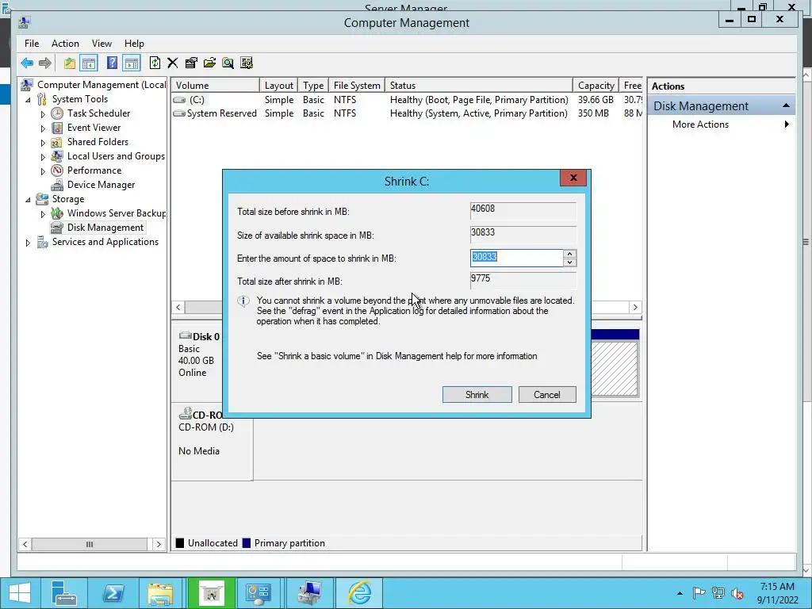Click the unallocated striped disk region
Image resolution: width=812 pixels, height=609 pixels.
pyautogui.click(x=615, y=369)
